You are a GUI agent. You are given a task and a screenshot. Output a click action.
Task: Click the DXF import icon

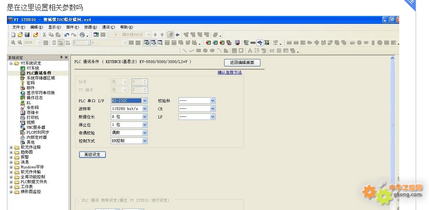[x=272, y=51]
